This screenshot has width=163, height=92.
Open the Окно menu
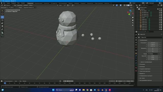[18, 3]
